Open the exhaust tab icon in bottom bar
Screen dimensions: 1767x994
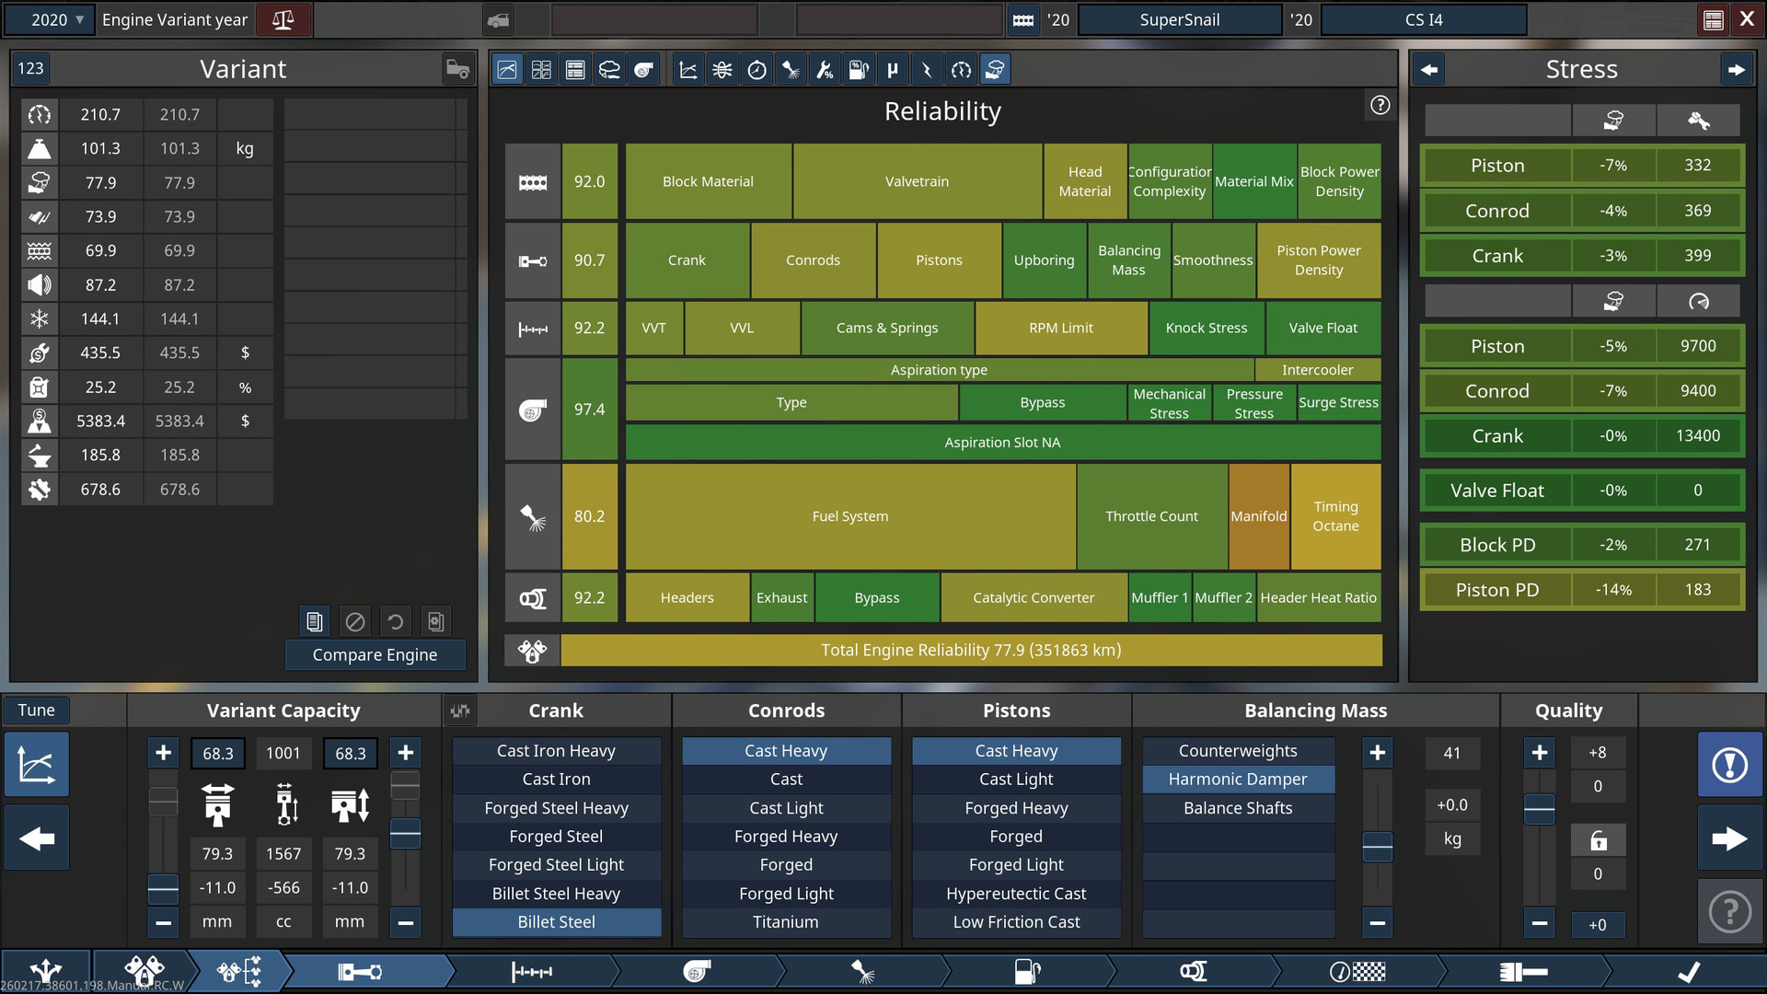click(x=1194, y=971)
